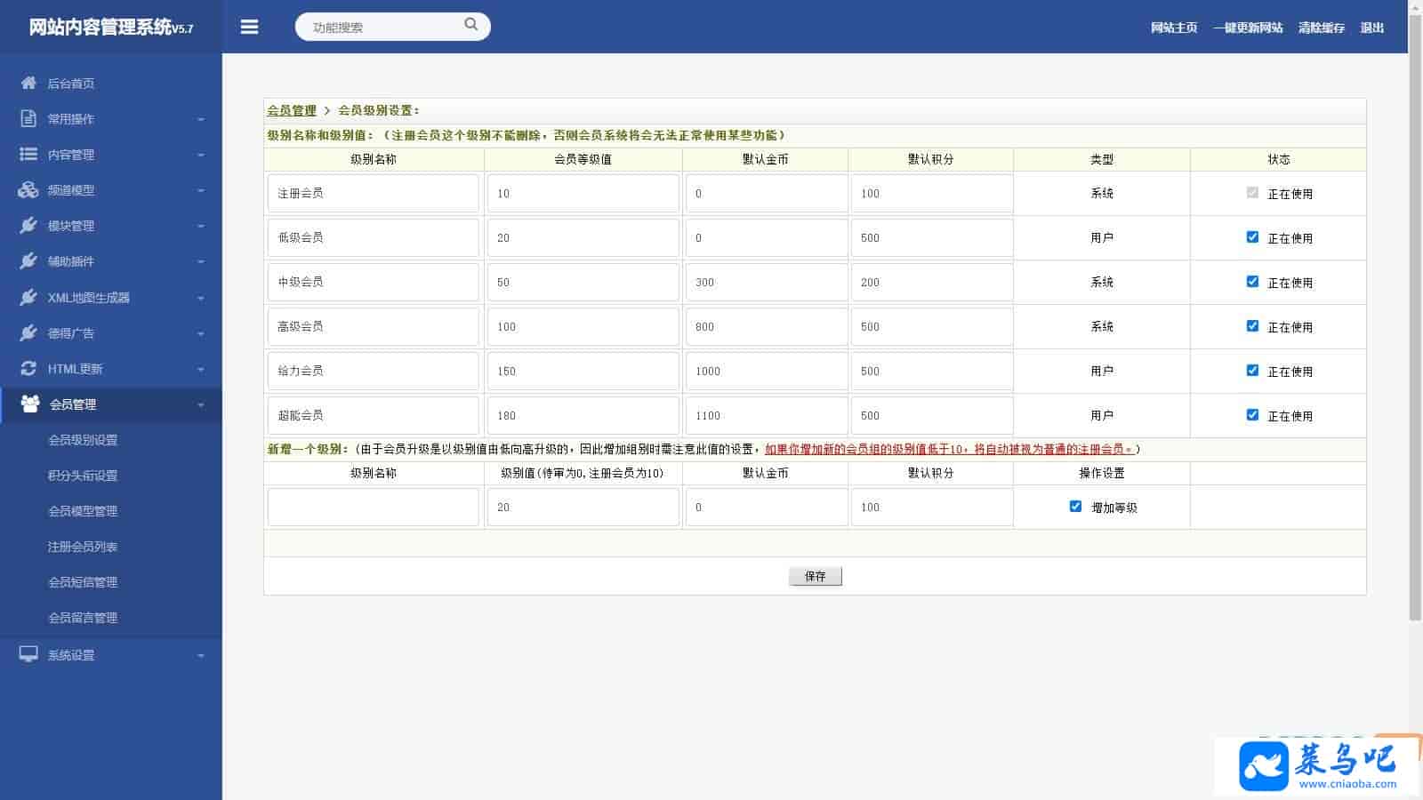
Task: Click the hamburger menu icon
Action: [250, 28]
